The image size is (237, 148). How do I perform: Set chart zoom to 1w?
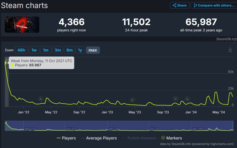pyautogui.click(x=34, y=50)
